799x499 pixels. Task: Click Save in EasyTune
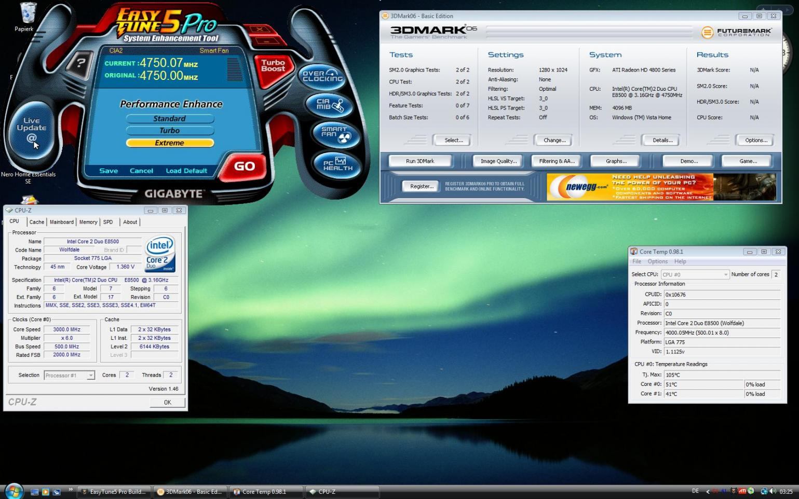pos(109,171)
